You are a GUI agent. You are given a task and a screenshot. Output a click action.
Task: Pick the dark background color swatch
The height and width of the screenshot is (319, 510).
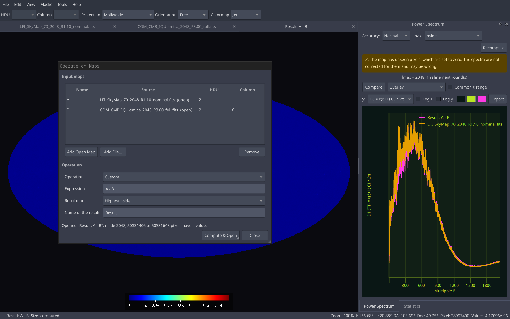[x=461, y=99]
